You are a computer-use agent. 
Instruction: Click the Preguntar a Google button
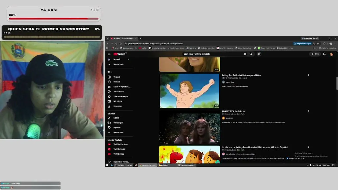point(302,44)
